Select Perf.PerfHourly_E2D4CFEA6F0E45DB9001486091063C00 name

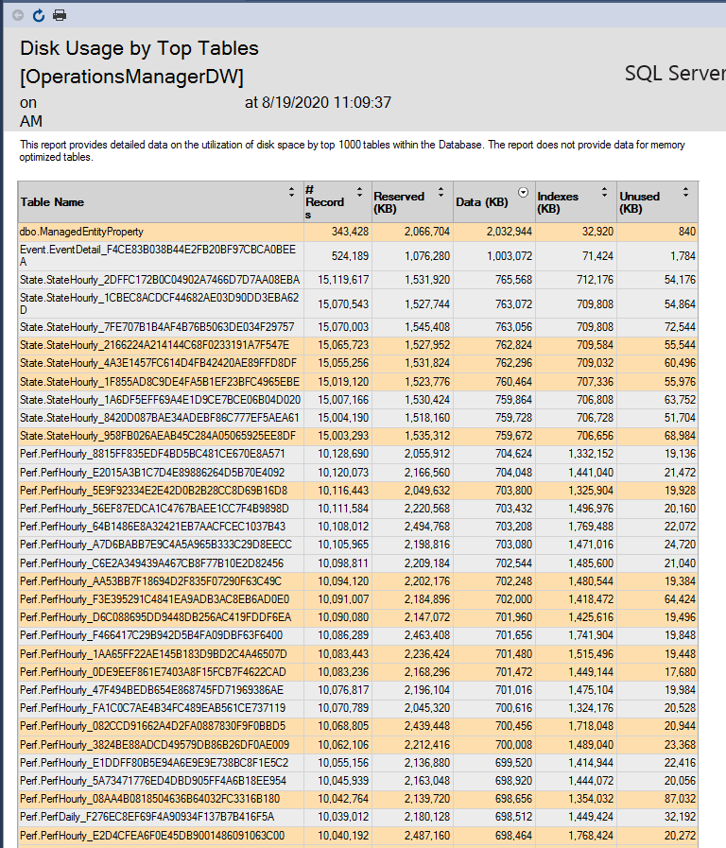point(152,836)
